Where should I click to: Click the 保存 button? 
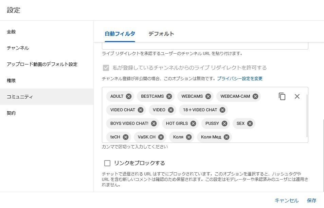pos(311,200)
